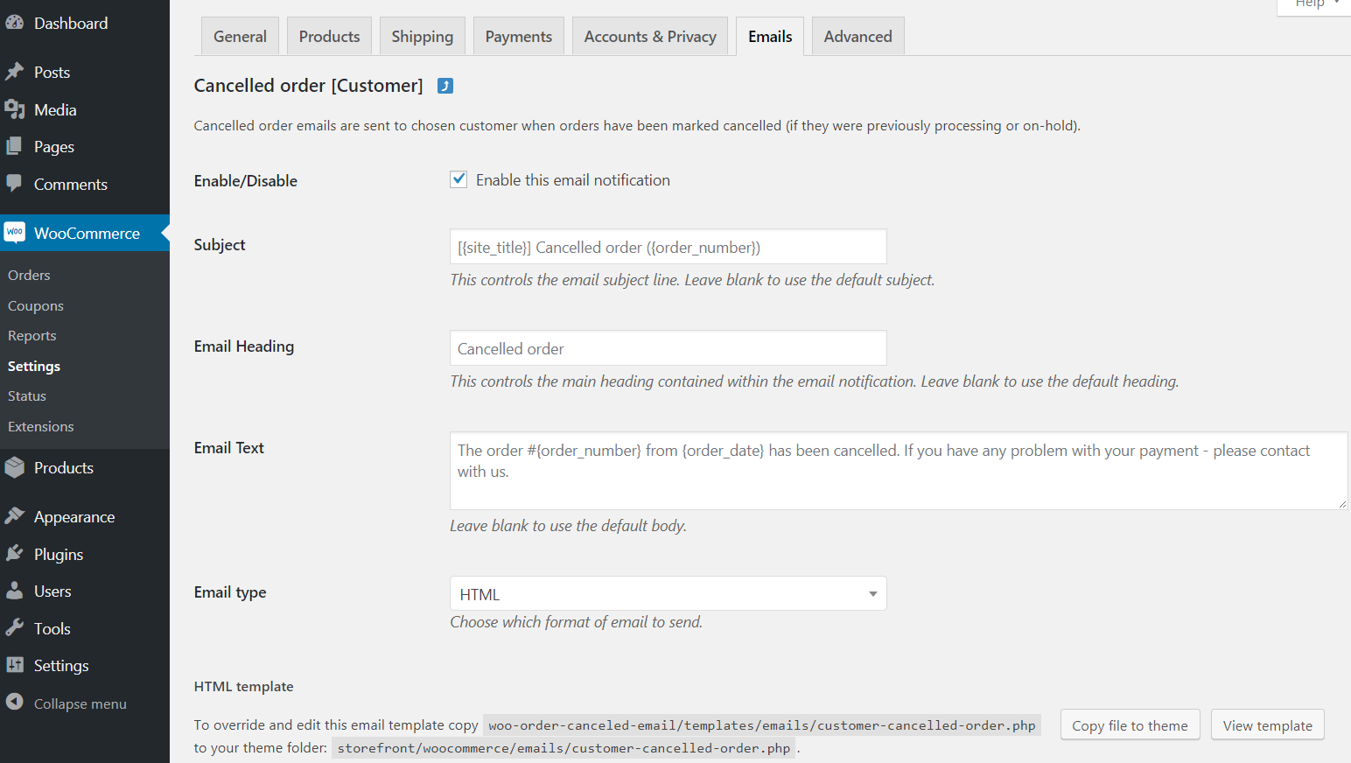The height and width of the screenshot is (763, 1351).
Task: Click the Users person icon
Action: pyautogui.click(x=14, y=591)
